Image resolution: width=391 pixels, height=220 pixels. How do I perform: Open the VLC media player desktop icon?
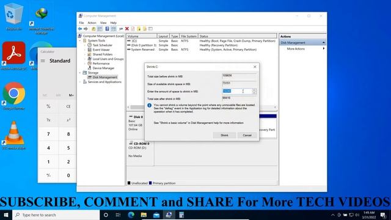coord(13,136)
